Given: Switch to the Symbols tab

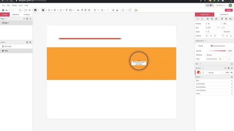Looking at the screenshot, I should 27,15.
